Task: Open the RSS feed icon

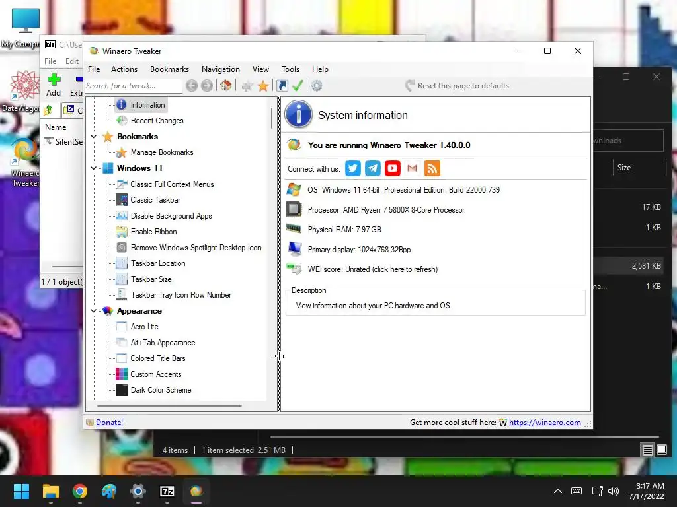Action: (x=432, y=168)
